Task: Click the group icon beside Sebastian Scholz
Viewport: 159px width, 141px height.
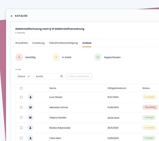Action: pos(30,107)
